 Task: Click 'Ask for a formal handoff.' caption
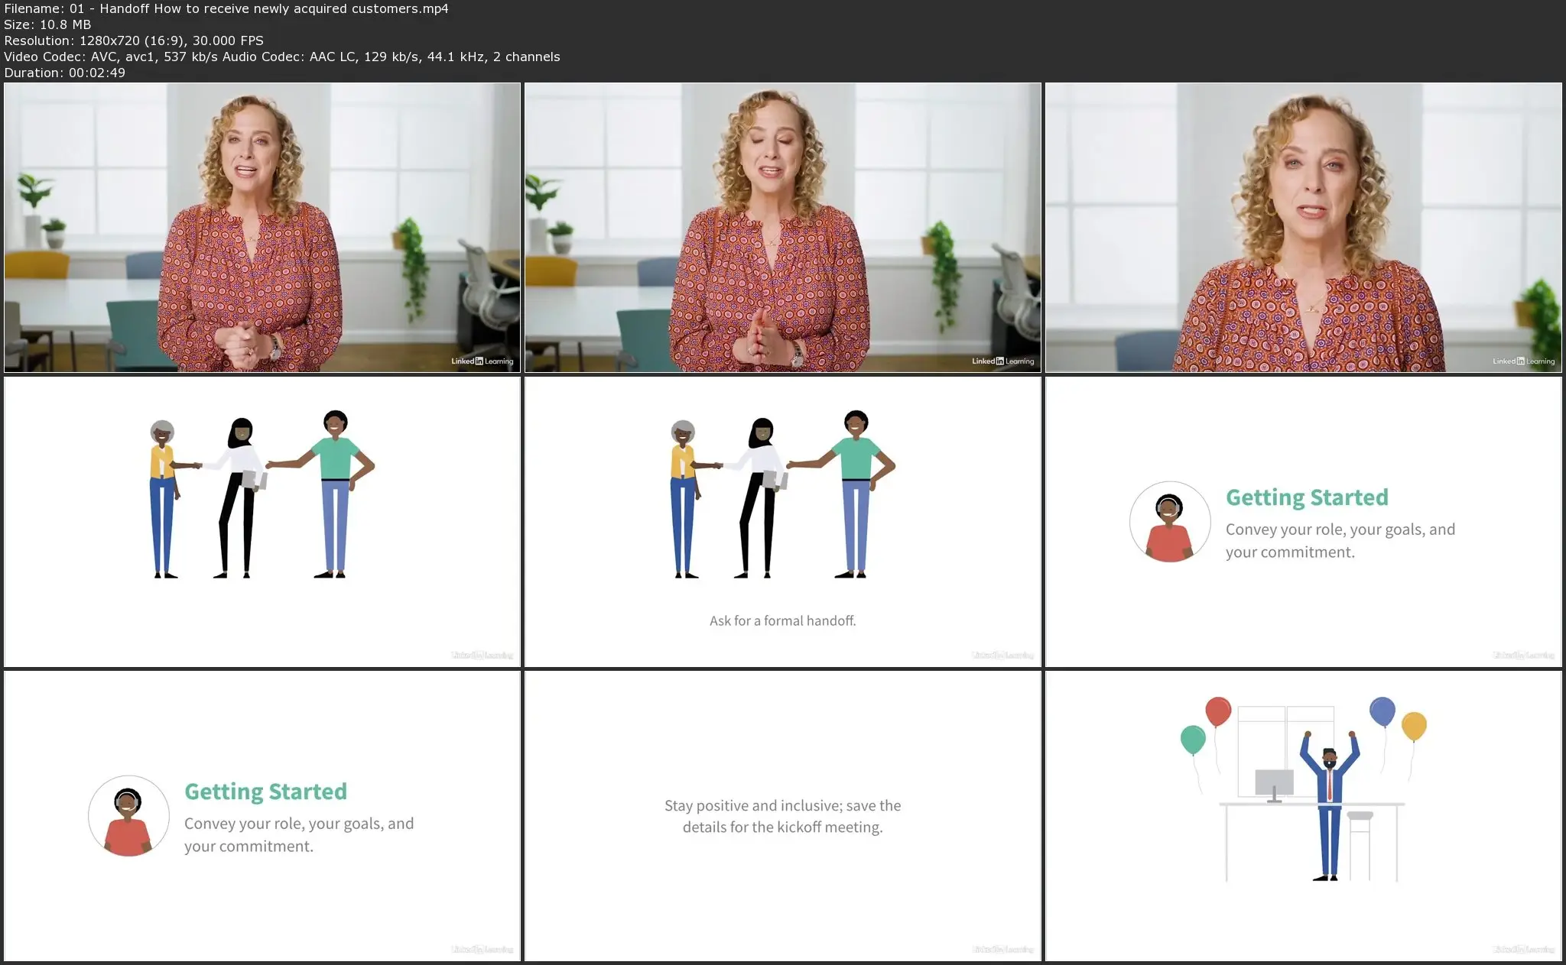click(782, 620)
